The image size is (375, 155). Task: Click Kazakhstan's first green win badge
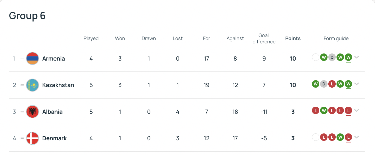coord(316,84)
